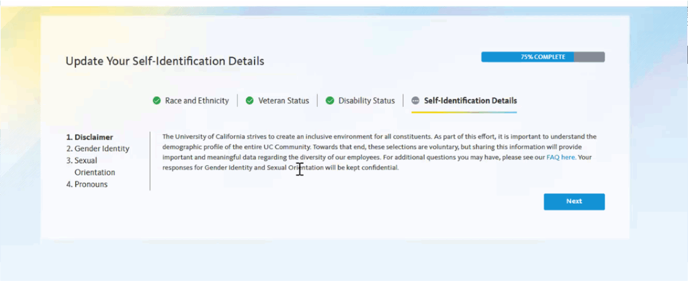Screen dimensions: 688x281
Task: Click the yellow-blue underline beneath active tab
Action: (x=464, y=112)
